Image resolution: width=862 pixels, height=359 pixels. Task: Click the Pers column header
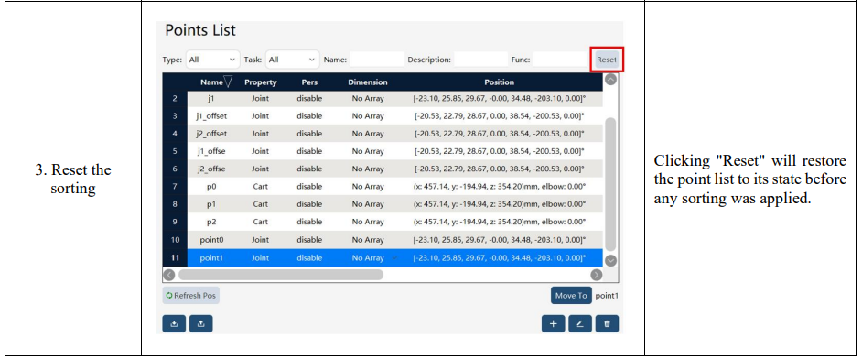(309, 82)
